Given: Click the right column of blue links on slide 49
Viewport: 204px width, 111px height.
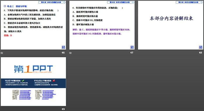Looking at the screenshot, I should click(x=49, y=95).
